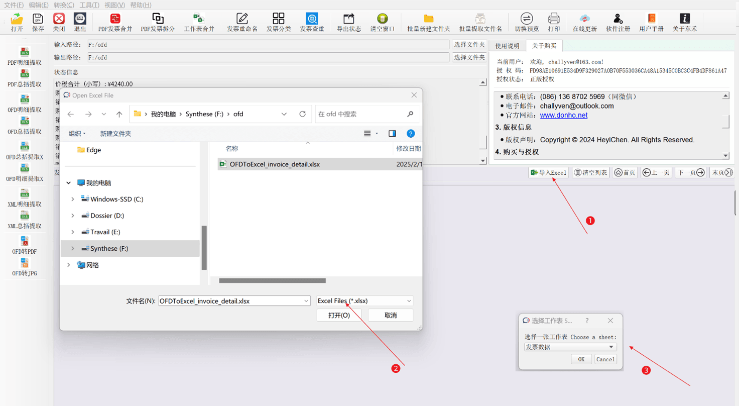Image resolution: width=739 pixels, height=406 pixels.
Task: Open the 转换(C) menu
Action: coord(64,5)
